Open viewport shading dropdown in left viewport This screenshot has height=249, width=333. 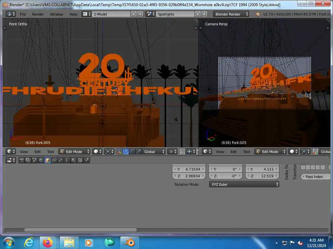98,152
